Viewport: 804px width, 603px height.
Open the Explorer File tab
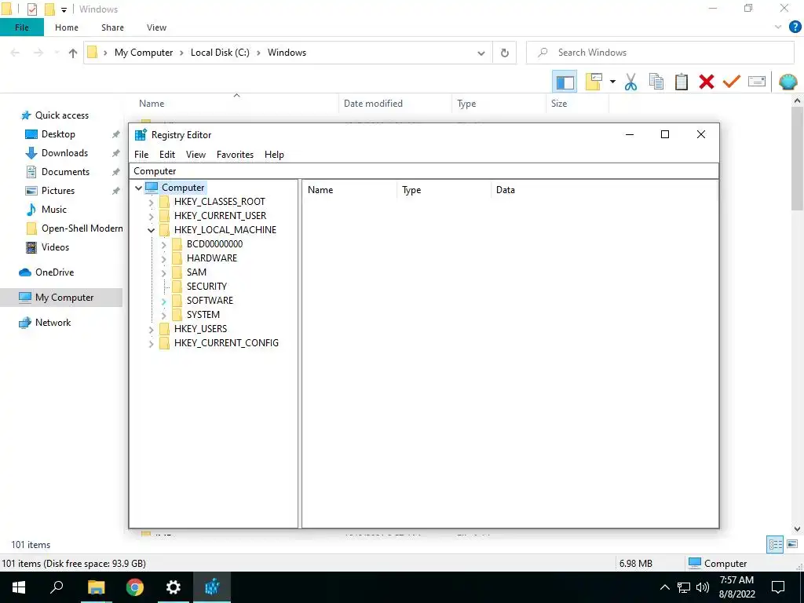point(21,27)
